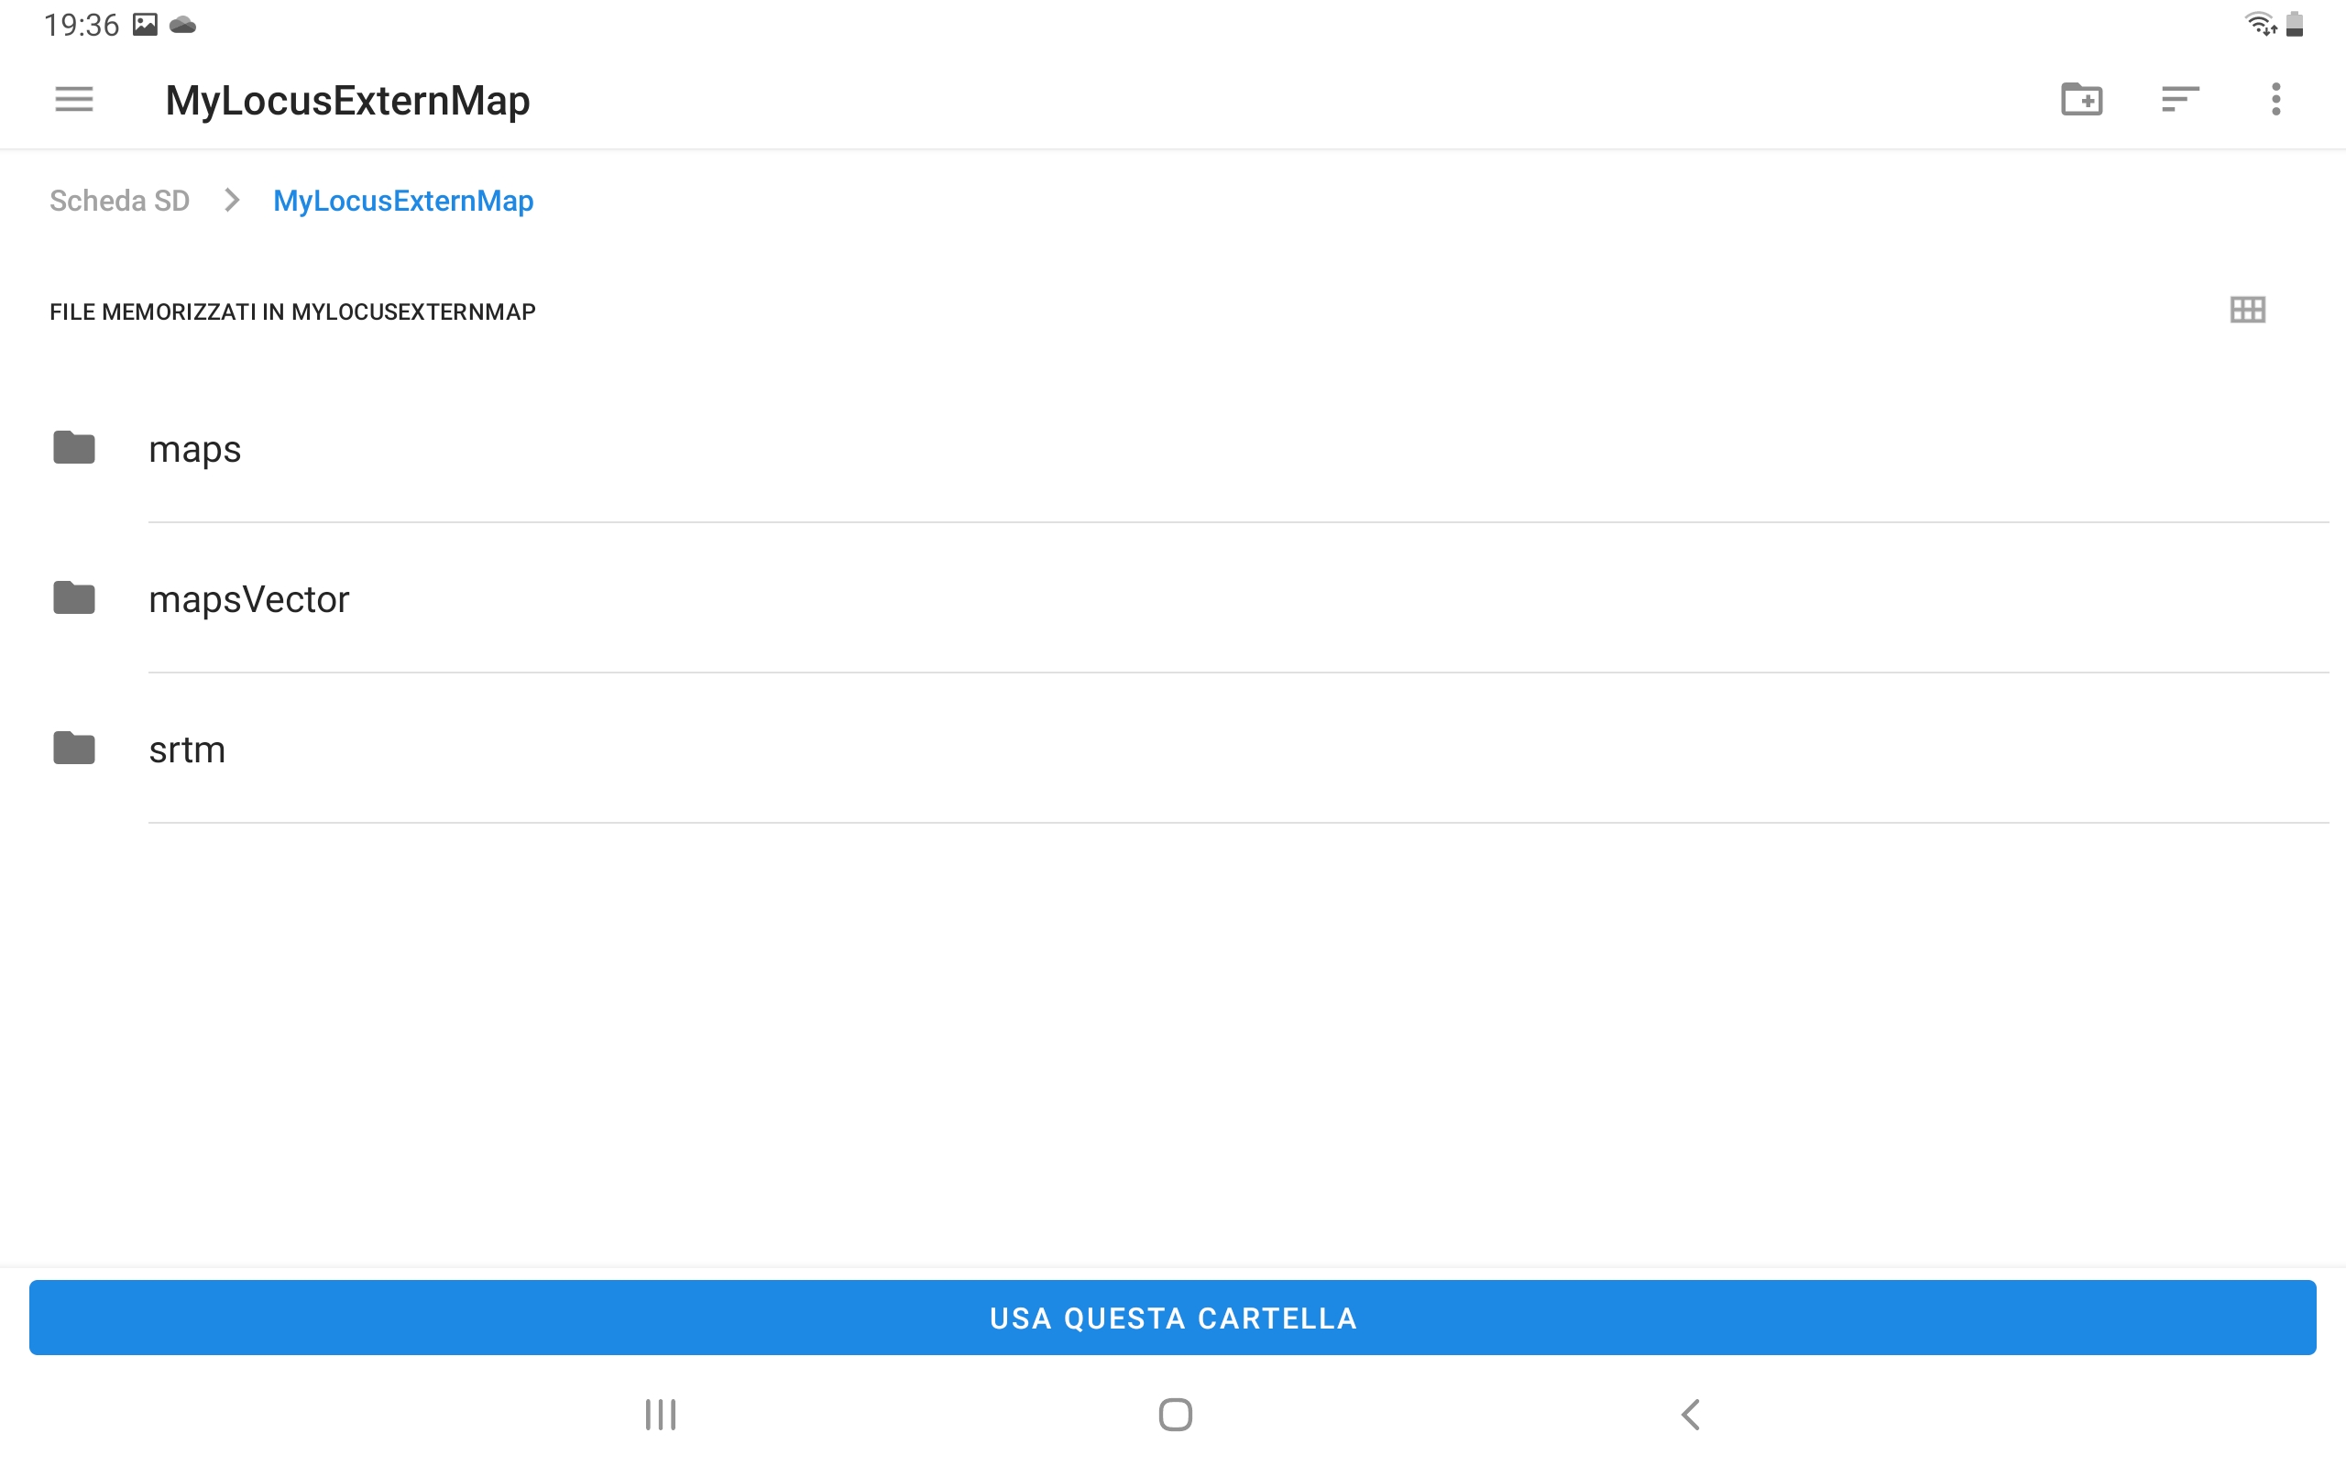Tap Android back navigation button
Image resolution: width=2346 pixels, height=1466 pixels.
pyautogui.click(x=1690, y=1414)
